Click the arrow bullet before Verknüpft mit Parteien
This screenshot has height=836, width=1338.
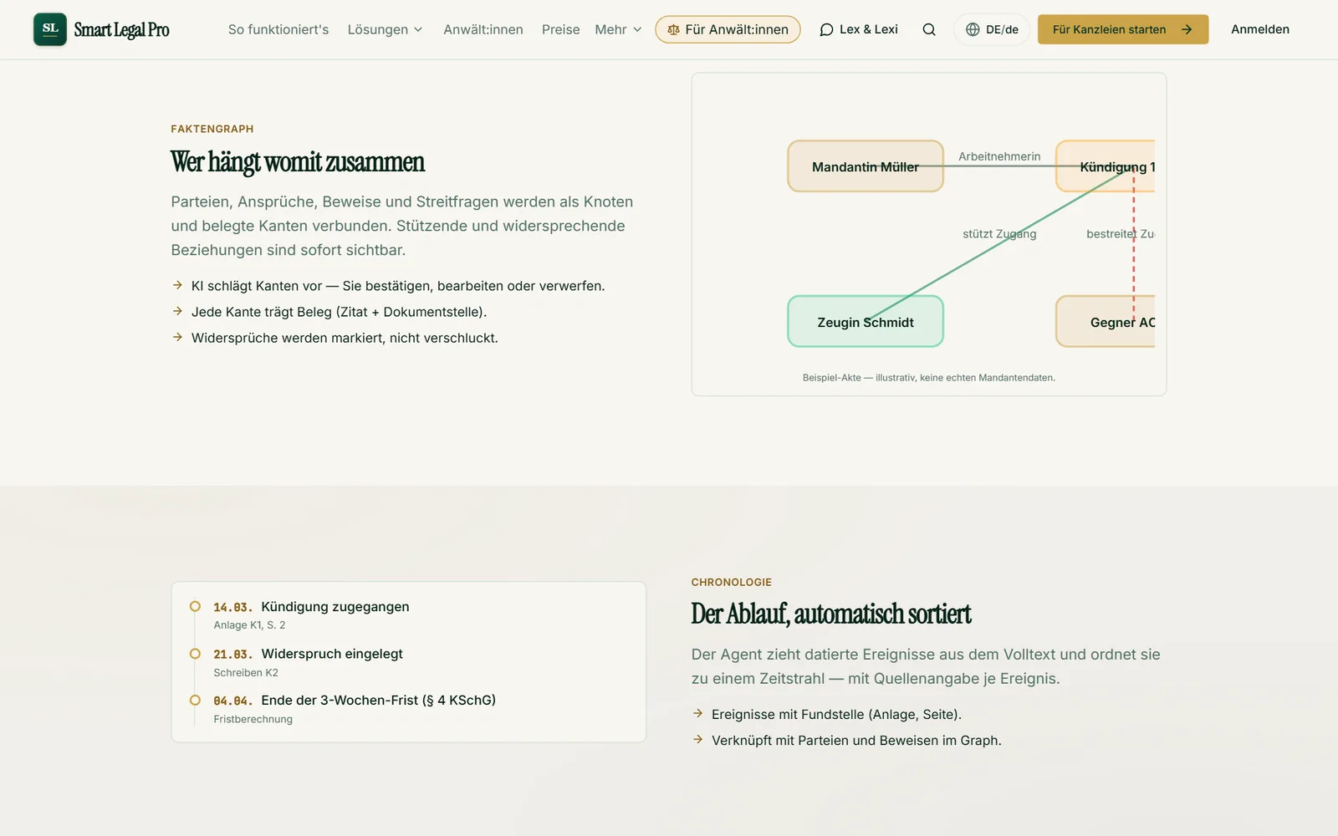point(697,739)
